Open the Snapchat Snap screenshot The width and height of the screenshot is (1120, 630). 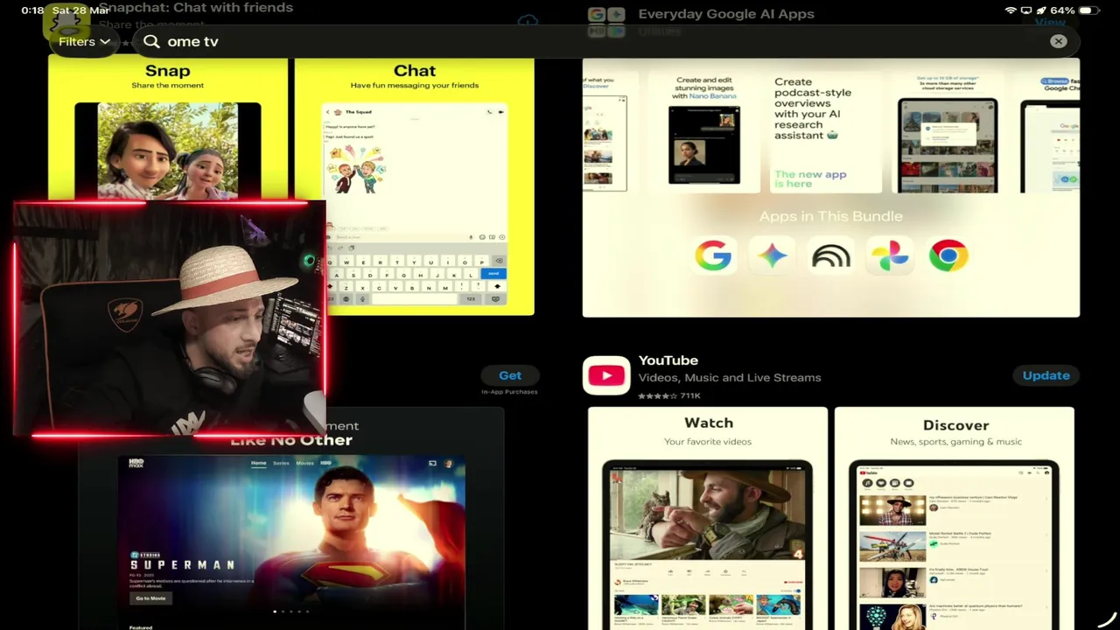click(x=168, y=129)
